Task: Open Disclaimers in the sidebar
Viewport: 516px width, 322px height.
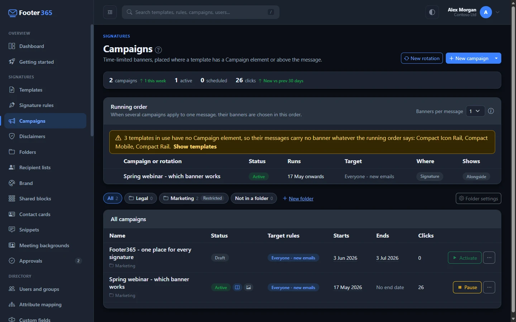Action: point(45,136)
